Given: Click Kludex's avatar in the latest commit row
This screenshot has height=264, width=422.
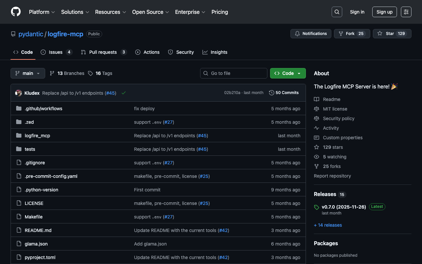Looking at the screenshot, I should click(18, 93).
